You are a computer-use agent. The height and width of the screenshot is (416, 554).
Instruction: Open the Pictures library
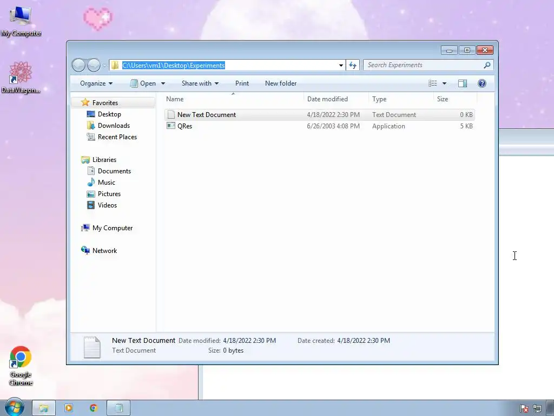(109, 194)
